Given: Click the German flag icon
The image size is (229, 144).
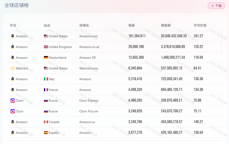Looking at the screenshot, I should coord(46,58).
